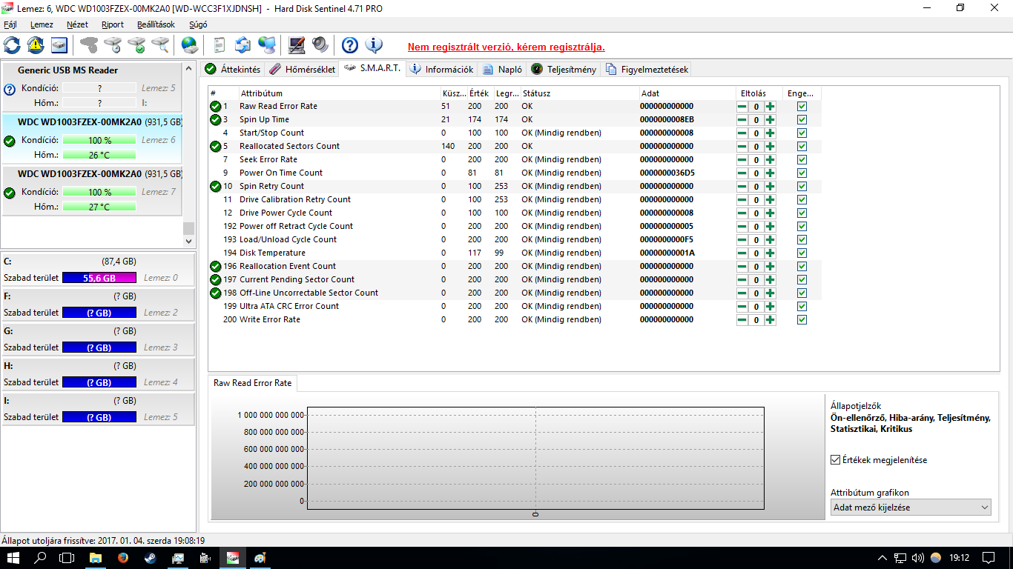The image size is (1013, 569).
Task: Click the plus offset button for Current Pending Sector Count
Action: point(770,280)
